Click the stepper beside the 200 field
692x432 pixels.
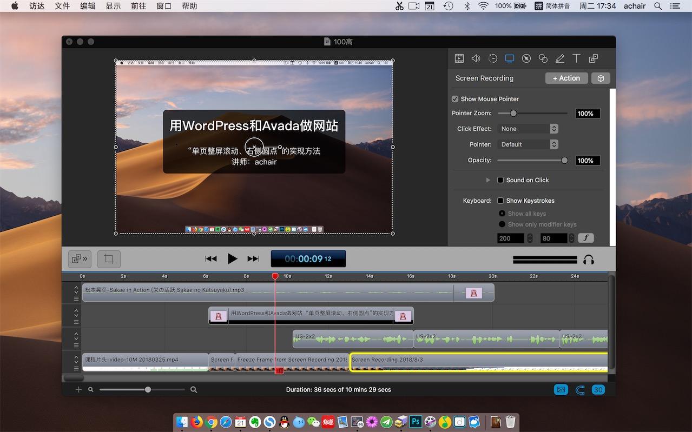click(x=530, y=238)
